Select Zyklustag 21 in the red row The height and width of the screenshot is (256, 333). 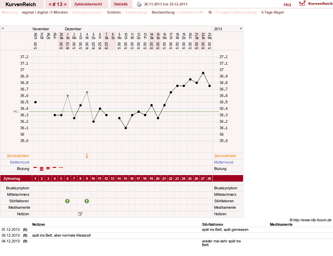click(x=164, y=178)
